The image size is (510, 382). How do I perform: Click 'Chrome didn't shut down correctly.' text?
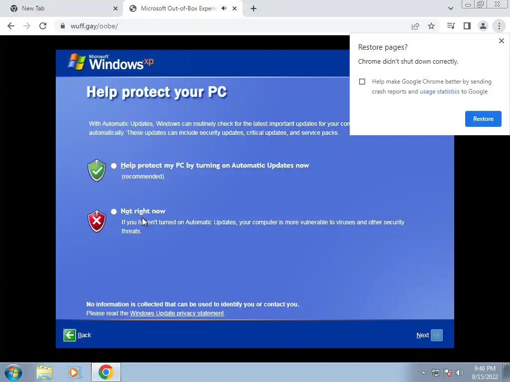tap(408, 61)
